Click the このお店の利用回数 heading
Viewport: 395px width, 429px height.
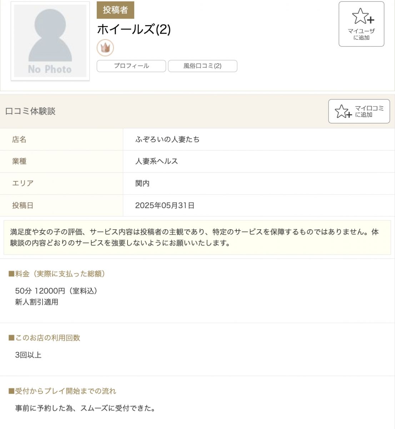(45, 338)
